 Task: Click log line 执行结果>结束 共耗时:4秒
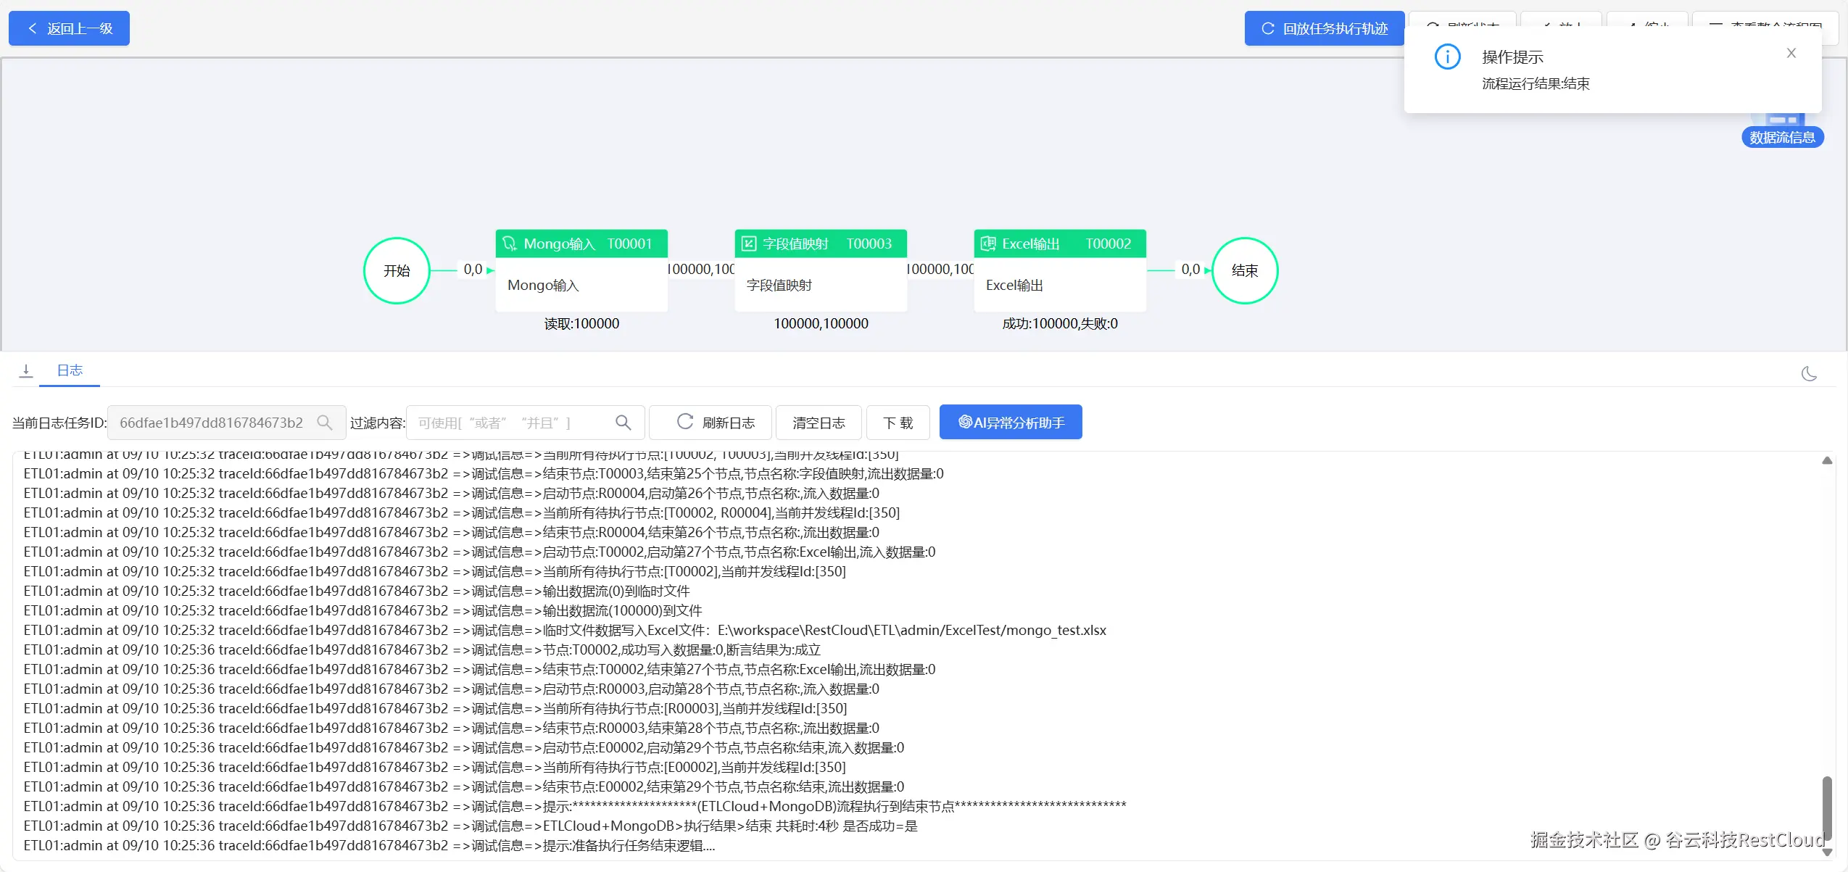(x=470, y=826)
